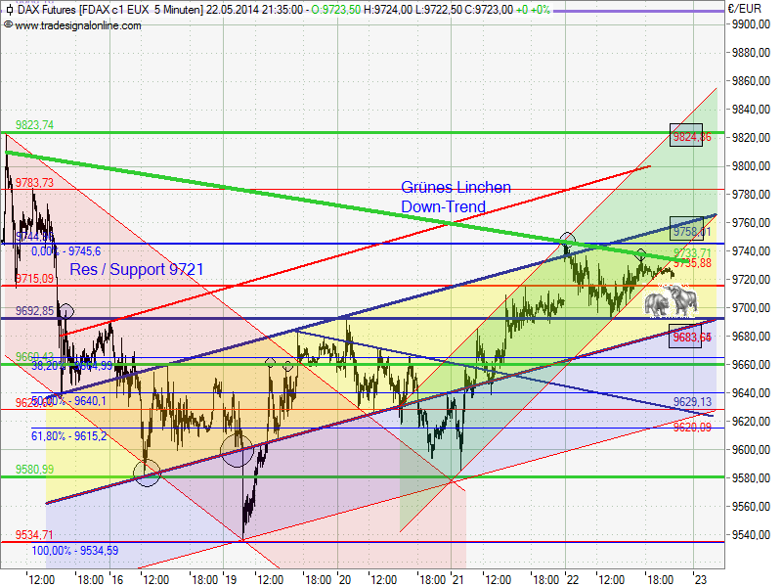This screenshot has height=587, width=782.
Task: Select the Res / Support 9721 annotation
Action: pos(137,270)
